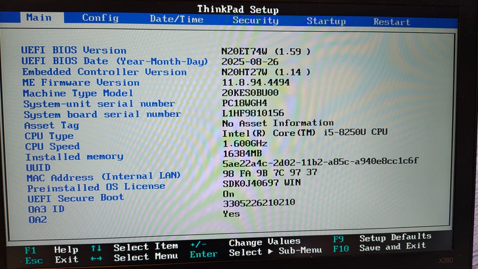The height and width of the screenshot is (269, 478).
Task: Click the Change Values hint
Action: pos(264,242)
